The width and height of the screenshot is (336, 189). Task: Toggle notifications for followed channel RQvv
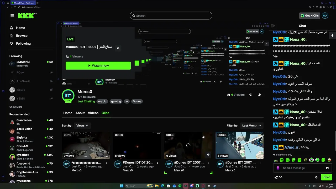click(51, 72)
